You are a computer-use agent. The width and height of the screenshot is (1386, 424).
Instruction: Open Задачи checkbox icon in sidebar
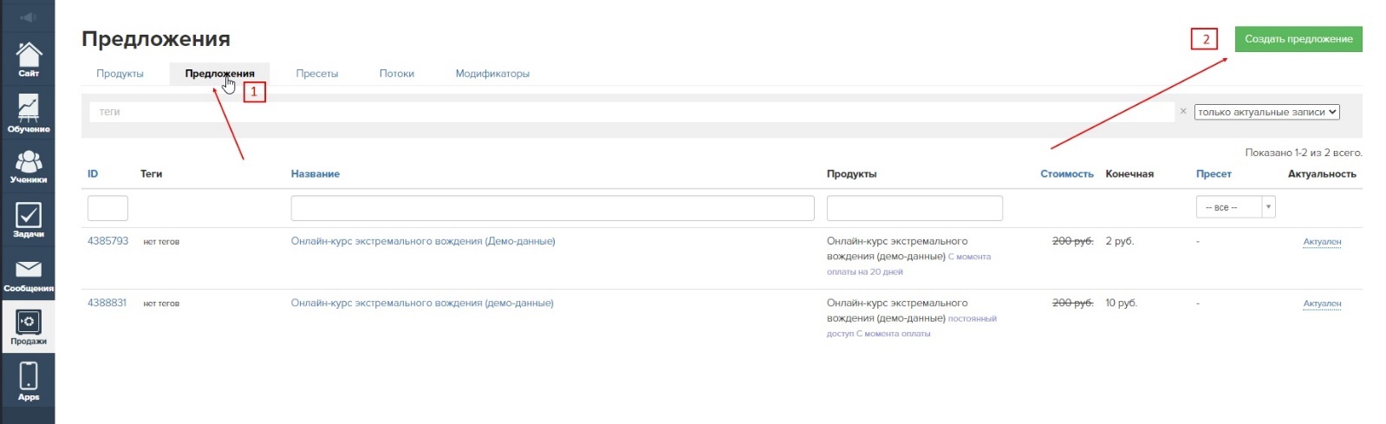point(29,220)
